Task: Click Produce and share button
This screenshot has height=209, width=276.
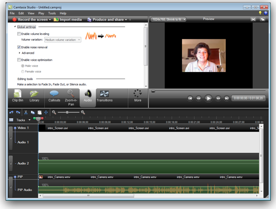Action: click(x=107, y=19)
